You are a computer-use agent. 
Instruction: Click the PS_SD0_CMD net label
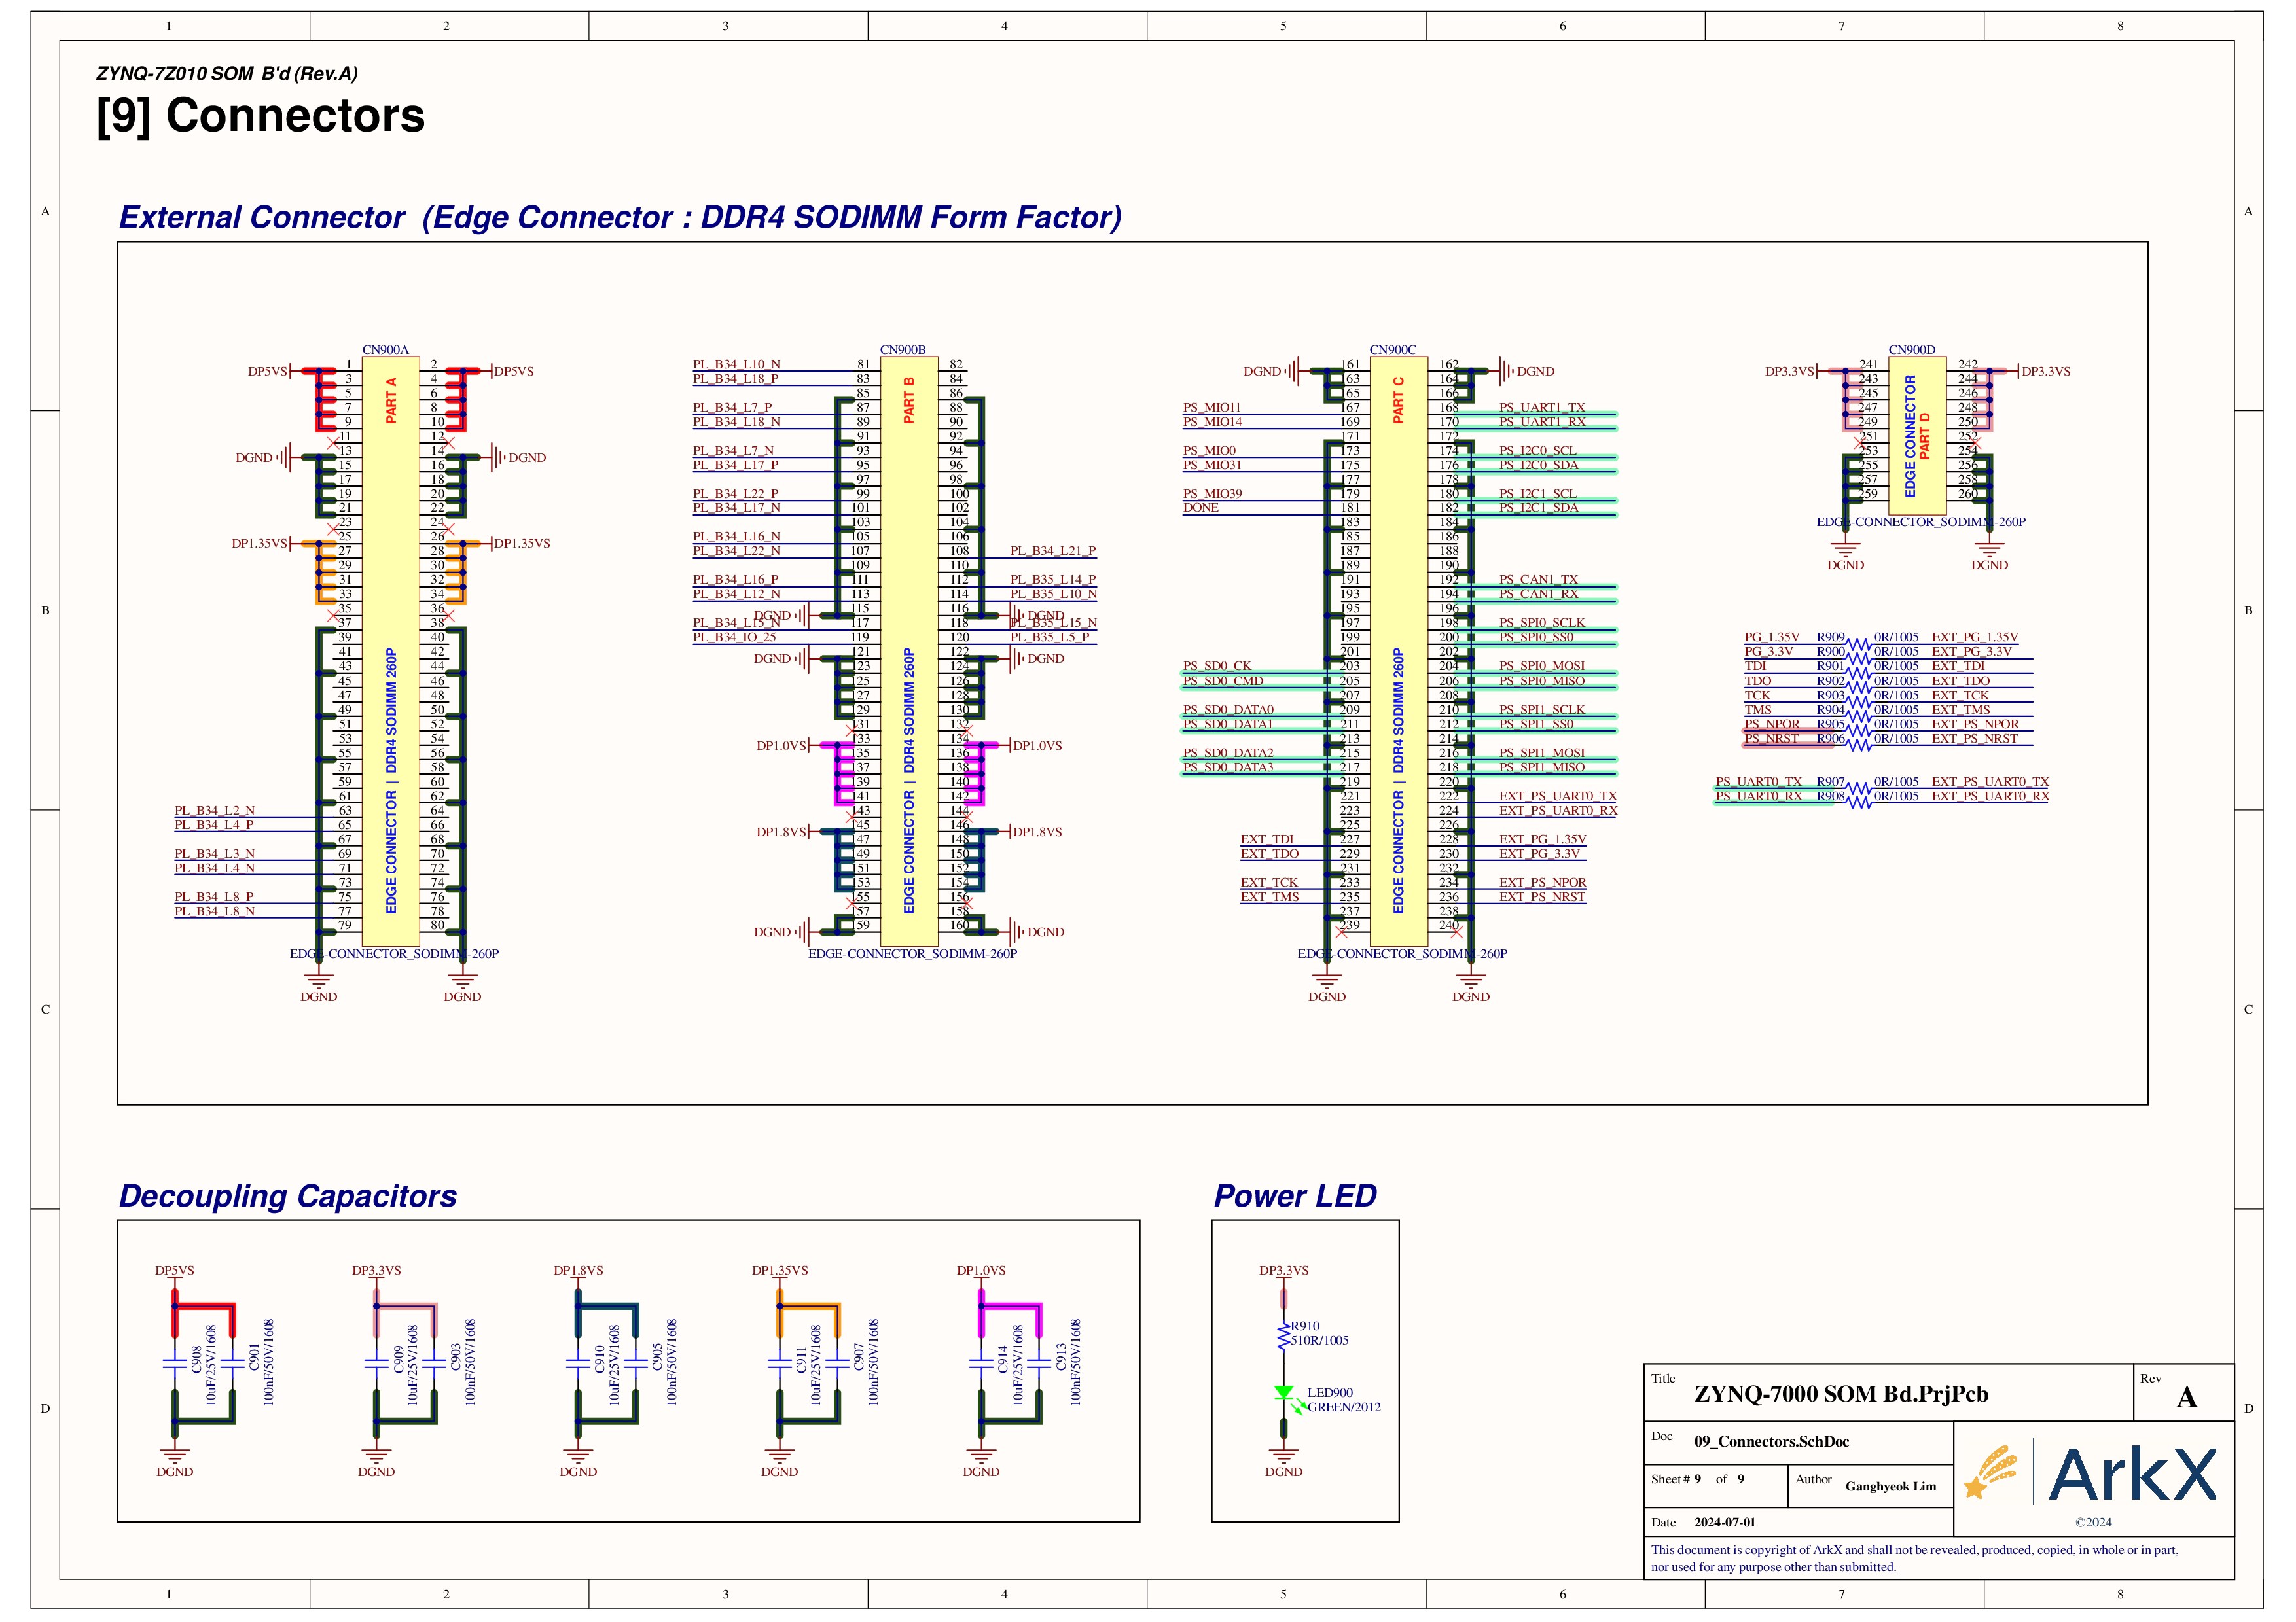[x=1223, y=680]
